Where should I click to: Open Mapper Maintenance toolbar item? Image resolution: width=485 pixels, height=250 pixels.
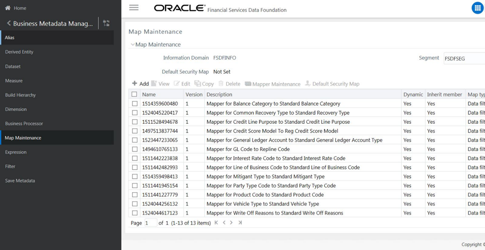point(272,84)
